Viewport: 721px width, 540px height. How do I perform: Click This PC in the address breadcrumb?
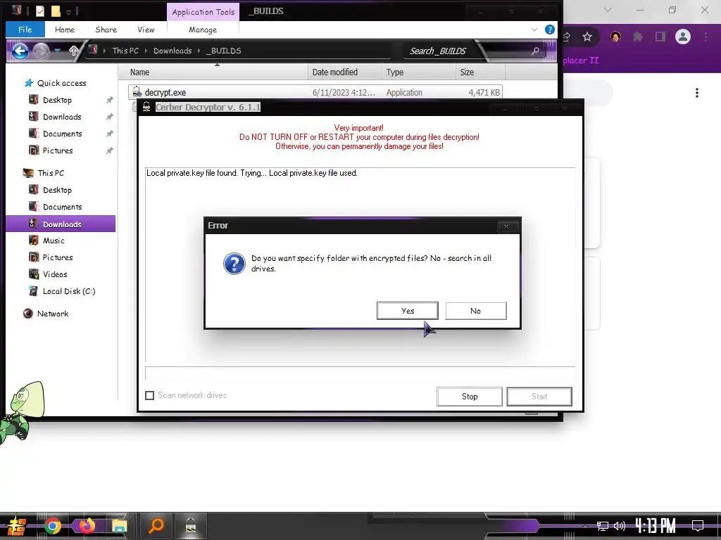[125, 51]
